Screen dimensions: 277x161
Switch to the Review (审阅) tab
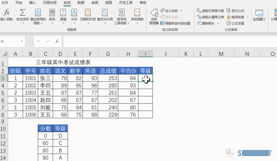(95, 3)
